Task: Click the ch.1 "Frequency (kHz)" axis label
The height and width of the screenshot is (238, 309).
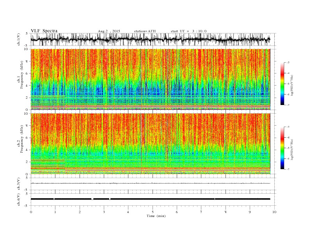Action: (x=22, y=75)
